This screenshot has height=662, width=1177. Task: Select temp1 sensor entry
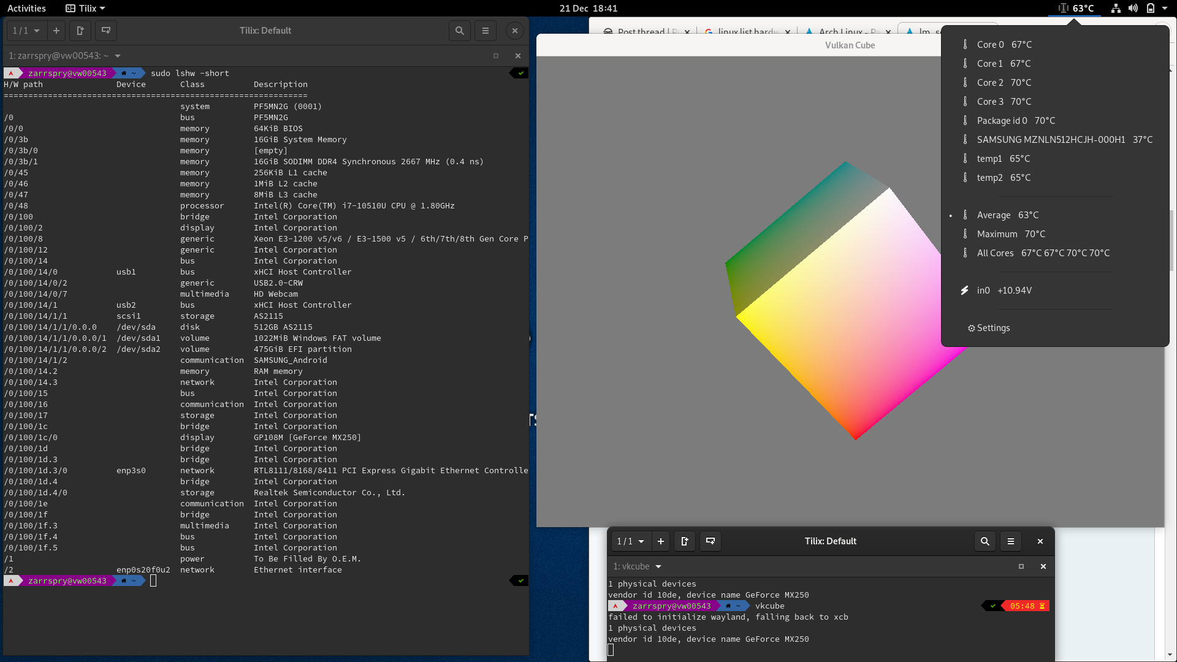pos(1054,159)
